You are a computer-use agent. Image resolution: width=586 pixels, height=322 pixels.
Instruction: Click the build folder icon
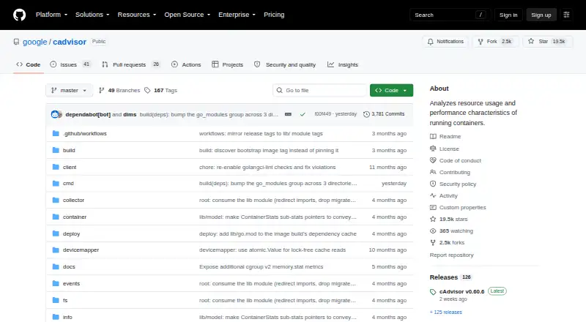click(x=56, y=150)
